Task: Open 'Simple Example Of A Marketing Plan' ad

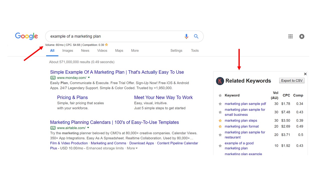Action: pyautogui.click(x=117, y=72)
